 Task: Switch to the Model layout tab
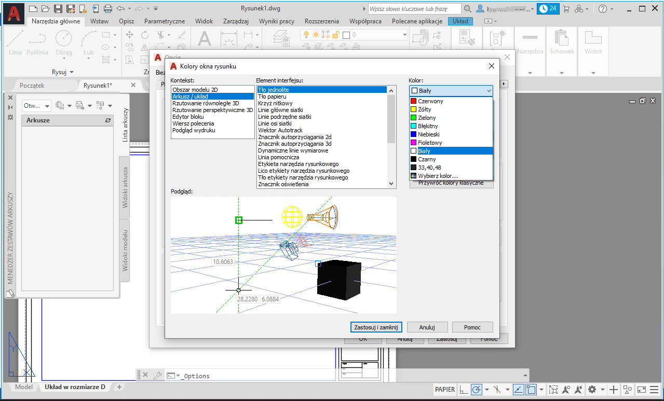[x=23, y=387]
